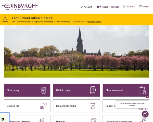Click the warning triangle alert icon
This screenshot has height=122, width=153.
(x=5, y=19)
